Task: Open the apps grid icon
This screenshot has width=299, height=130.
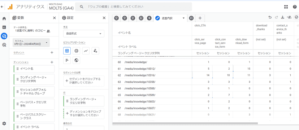Action: click(286, 6)
